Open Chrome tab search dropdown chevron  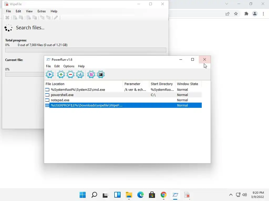point(227,4)
